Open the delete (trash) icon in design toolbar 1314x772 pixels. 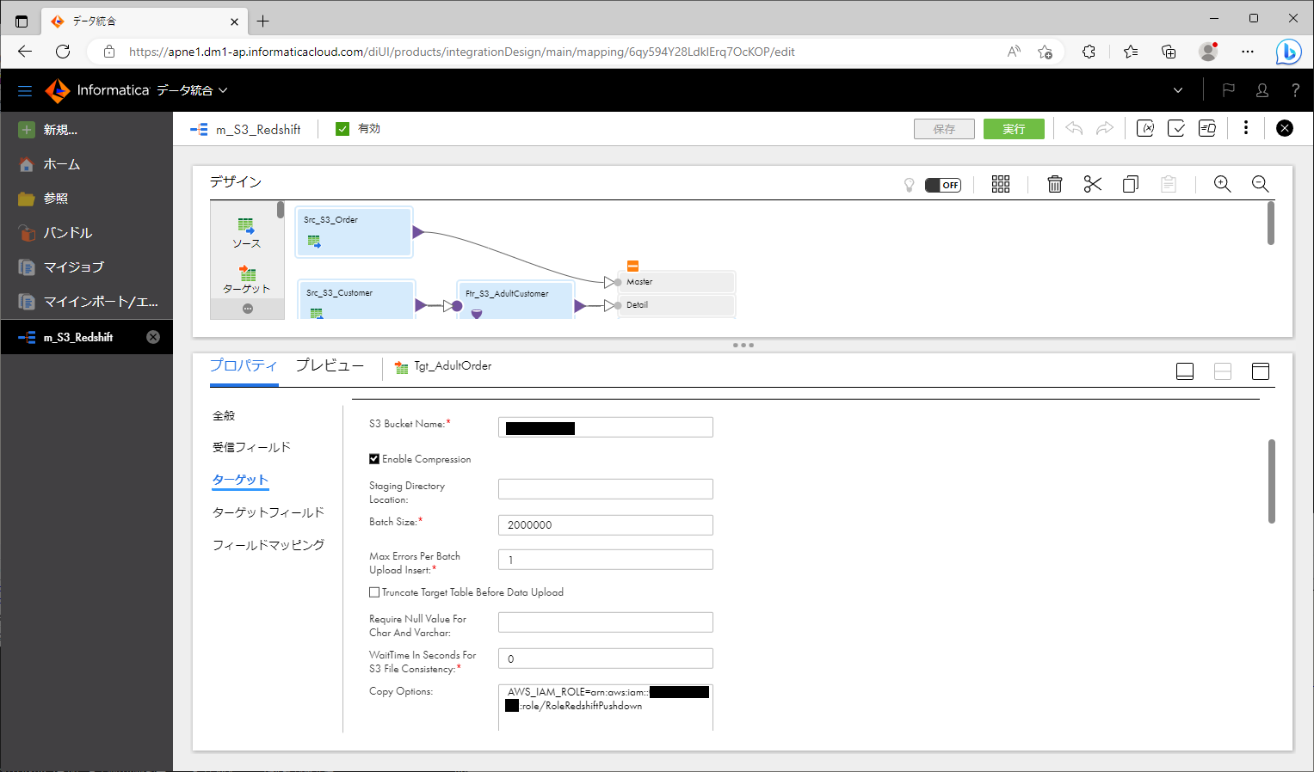coord(1054,183)
